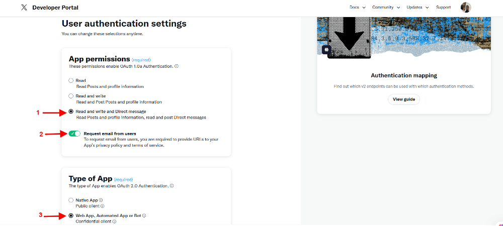This screenshot has height=226, width=503.
Task: Click info icon beside OAuth 2.0 Authentication
Action: click(172, 186)
